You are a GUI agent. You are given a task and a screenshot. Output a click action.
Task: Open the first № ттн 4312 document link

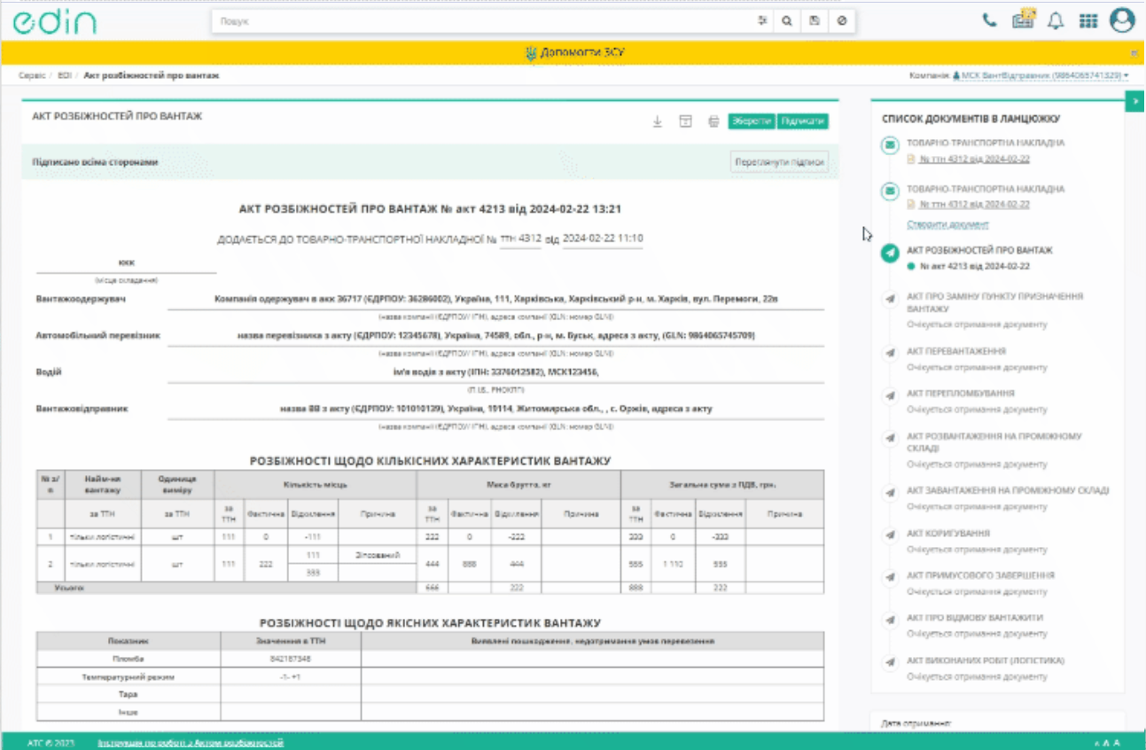pyautogui.click(x=974, y=159)
